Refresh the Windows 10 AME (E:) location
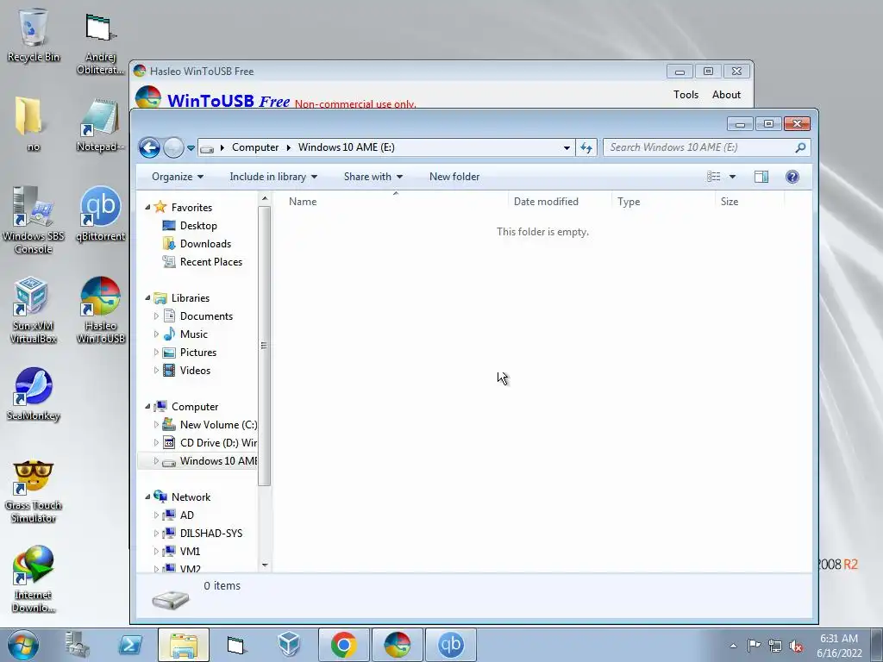 tap(586, 147)
